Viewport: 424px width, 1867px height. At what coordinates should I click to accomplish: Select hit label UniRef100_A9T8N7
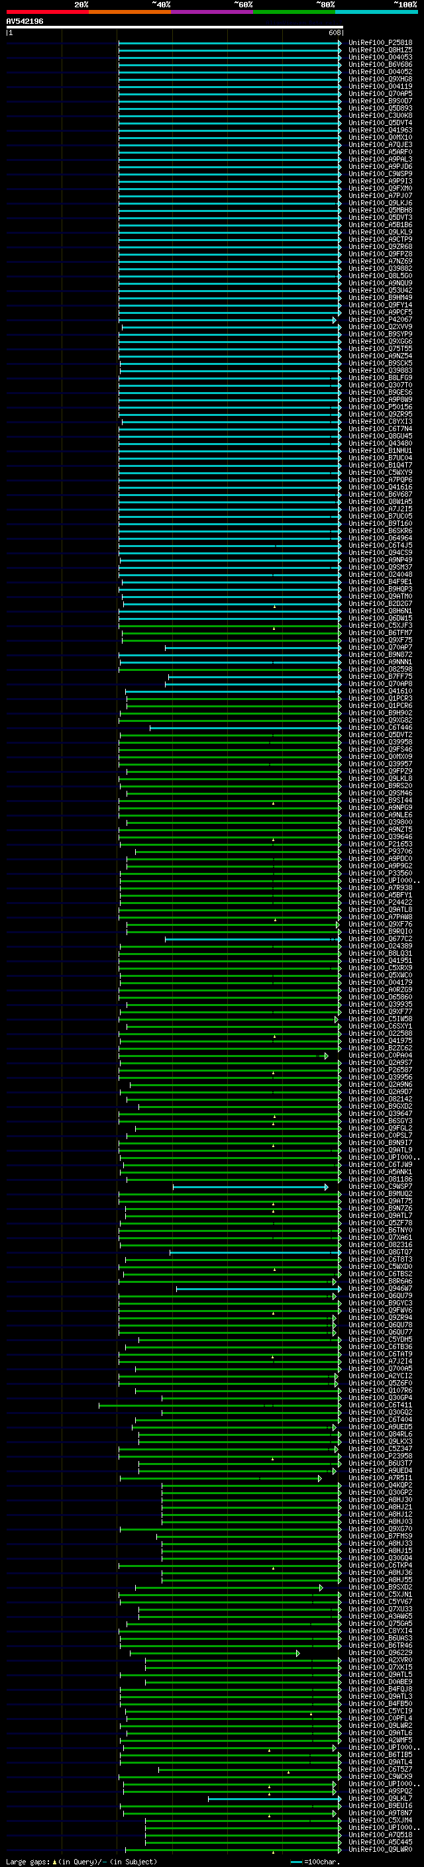(380, 1813)
